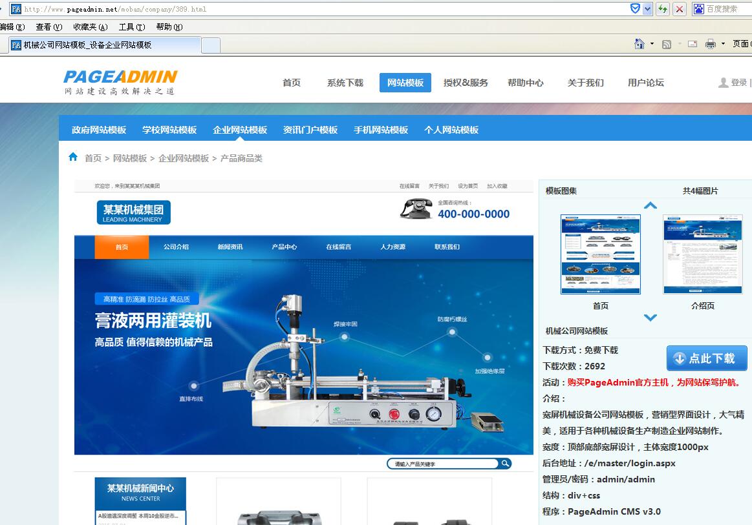Viewport: 752px width, 525px height.
Task: Click the 百度搜索 search input field
Action: point(727,9)
